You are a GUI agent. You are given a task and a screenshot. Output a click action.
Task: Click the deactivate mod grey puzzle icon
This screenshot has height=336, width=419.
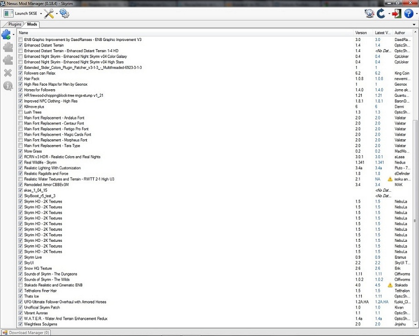point(8,60)
